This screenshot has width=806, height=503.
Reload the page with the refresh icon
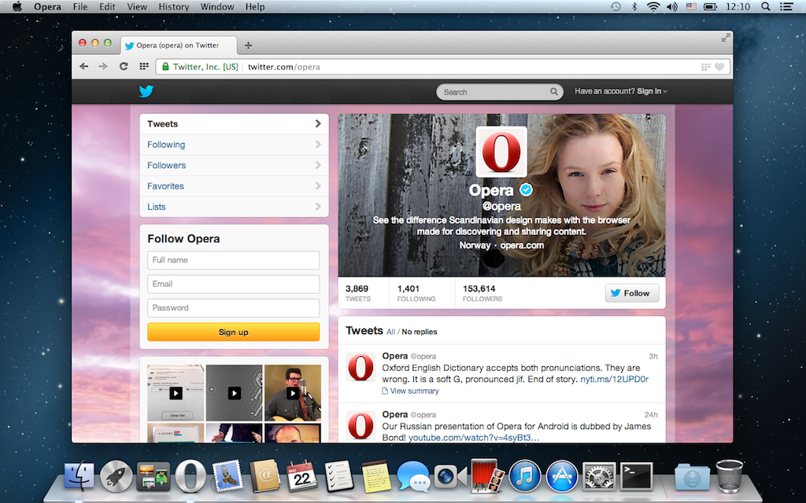[x=124, y=67]
